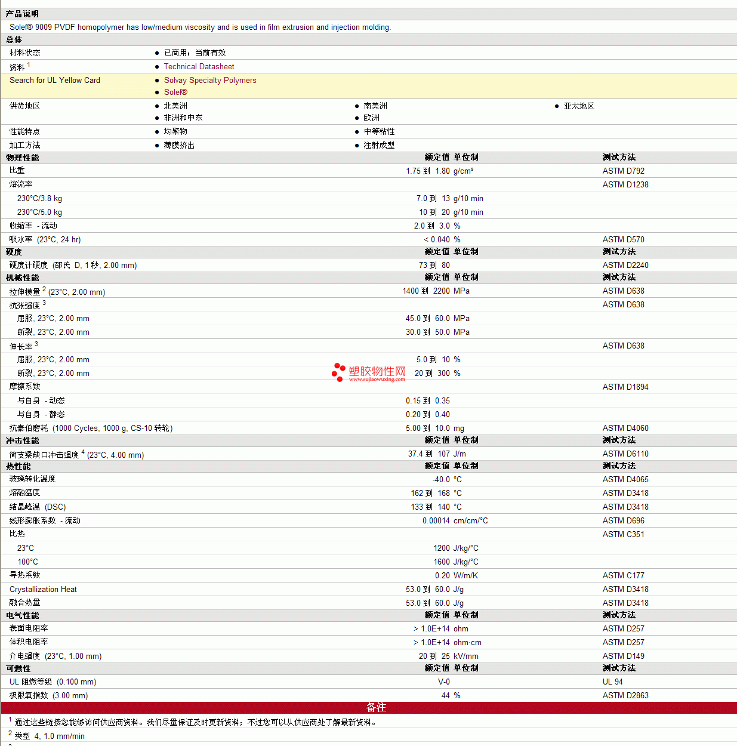Select the 0.20 到 0.40 static friction value
This screenshot has width=737, height=746.
(x=428, y=414)
